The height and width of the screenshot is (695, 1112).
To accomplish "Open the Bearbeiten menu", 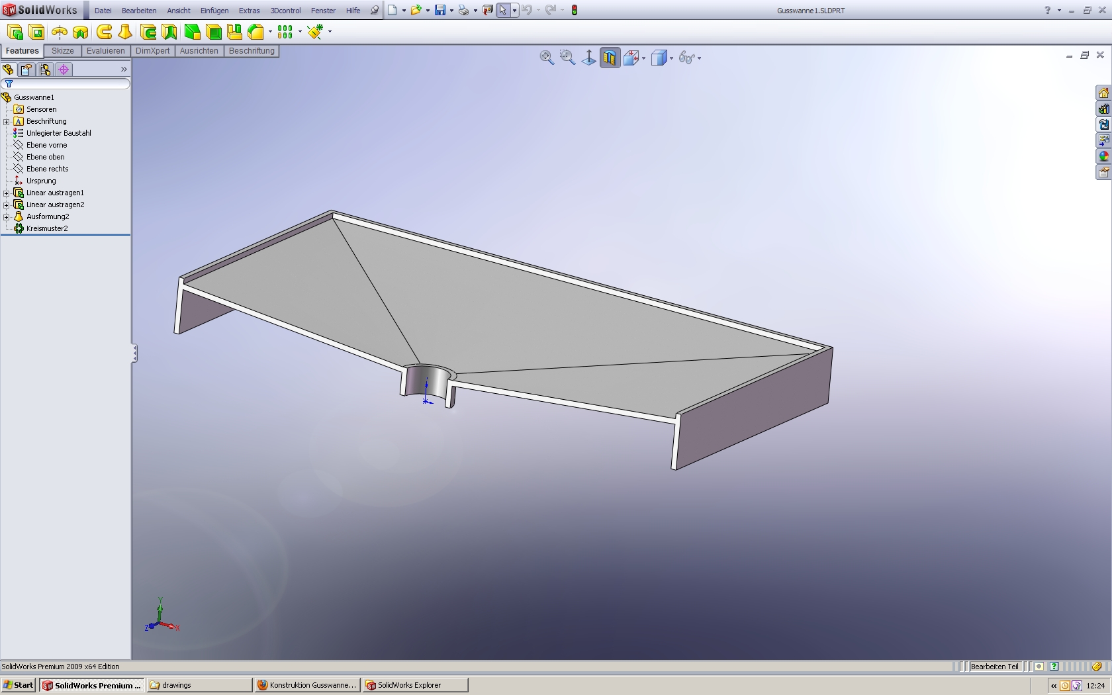I will point(139,11).
